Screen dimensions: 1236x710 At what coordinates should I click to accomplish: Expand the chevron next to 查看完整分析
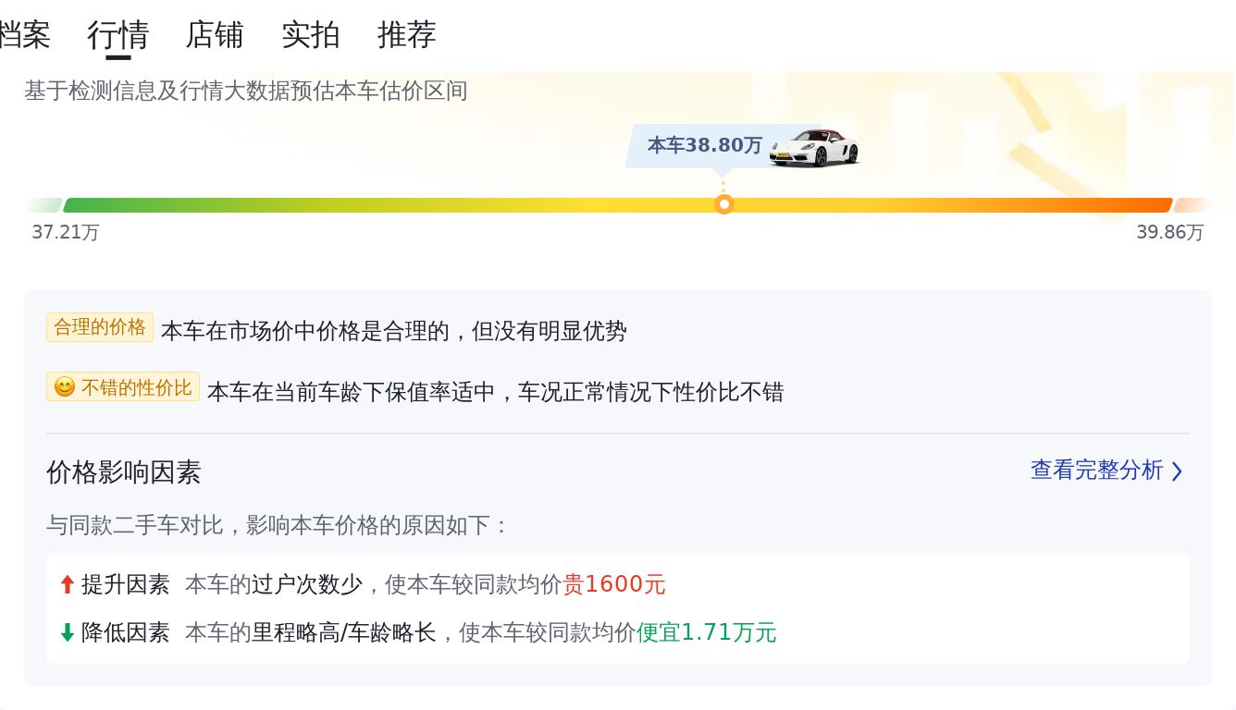1177,471
